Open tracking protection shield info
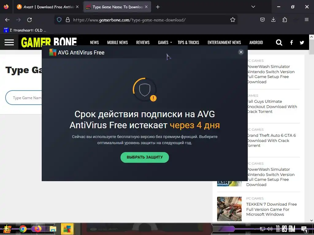This screenshot has height=235, width=314. pyautogui.click(x=59, y=20)
